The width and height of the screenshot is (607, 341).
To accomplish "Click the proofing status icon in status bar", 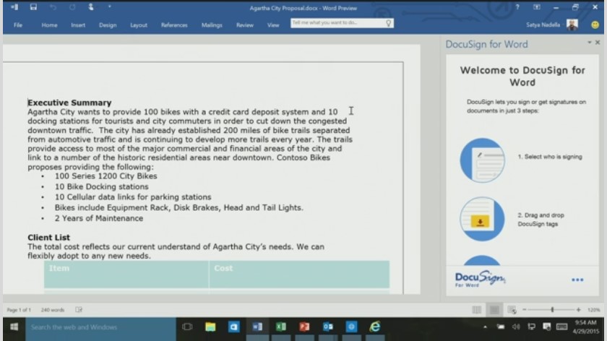I will point(79,310).
